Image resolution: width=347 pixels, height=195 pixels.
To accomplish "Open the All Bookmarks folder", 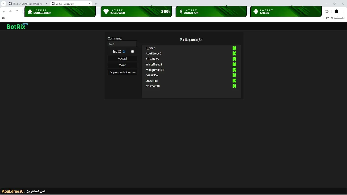I will point(335,18).
